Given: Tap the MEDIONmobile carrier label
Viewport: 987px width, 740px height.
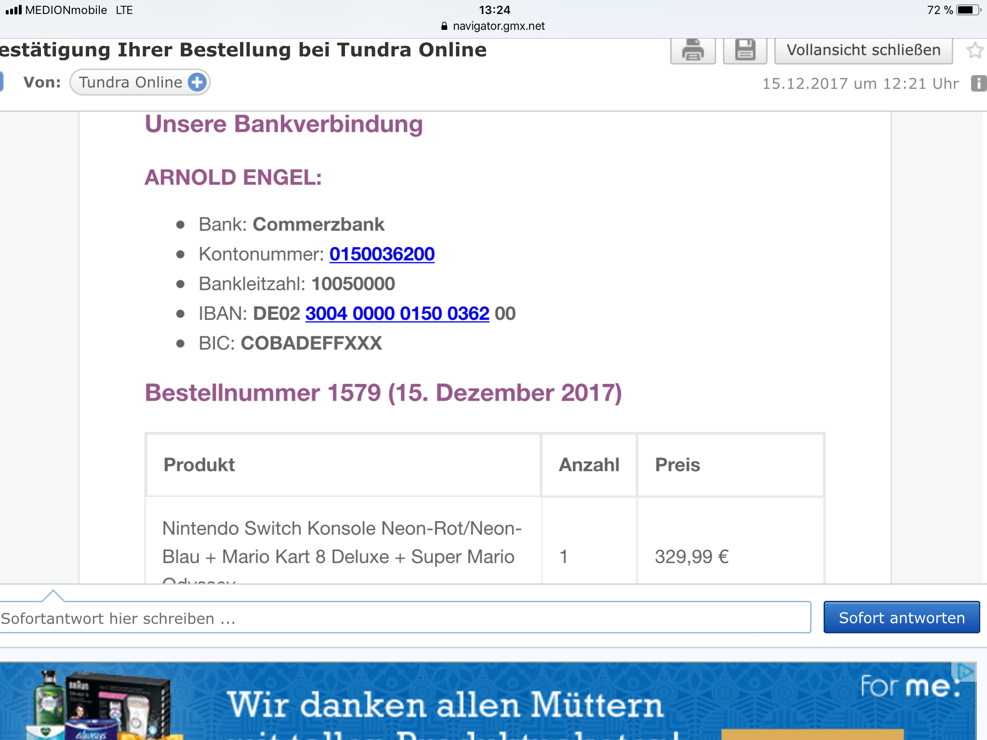Looking at the screenshot, I should [66, 10].
